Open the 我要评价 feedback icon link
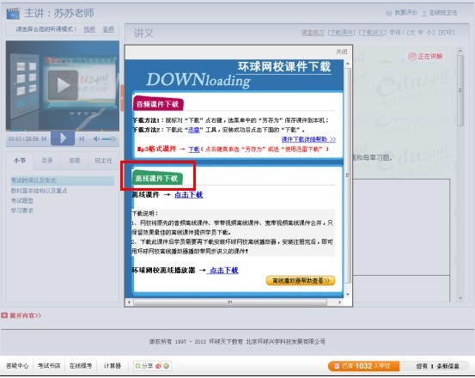This screenshot has width=475, height=378. pos(401,13)
